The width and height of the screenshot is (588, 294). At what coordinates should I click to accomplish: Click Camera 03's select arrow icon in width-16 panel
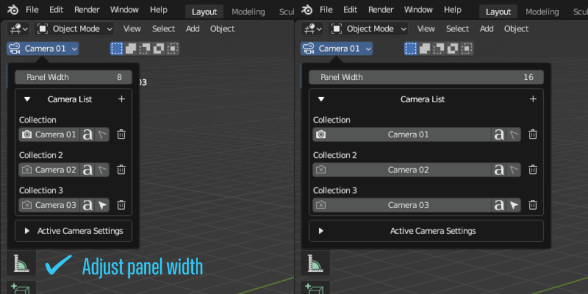tap(514, 205)
